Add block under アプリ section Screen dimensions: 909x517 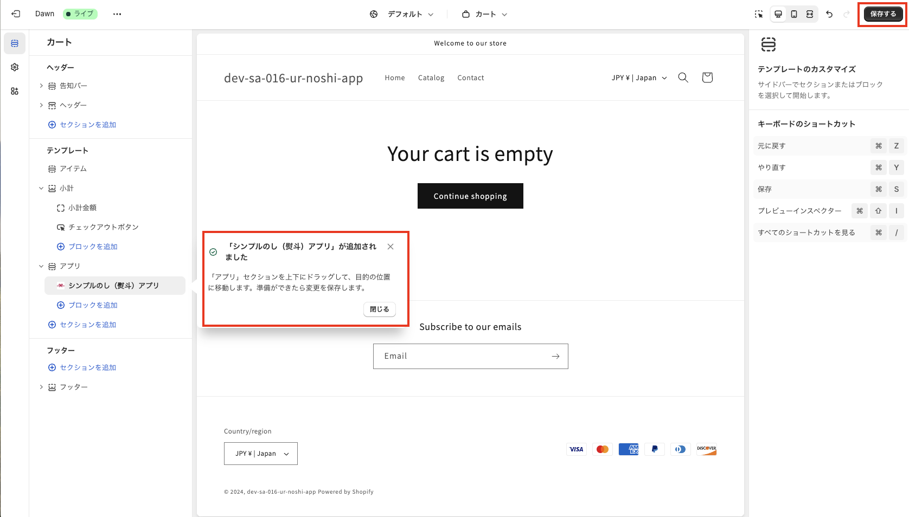click(x=87, y=305)
